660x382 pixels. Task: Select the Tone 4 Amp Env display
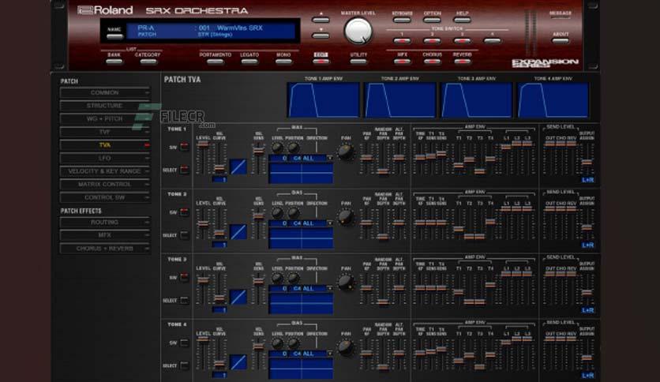coord(553,100)
